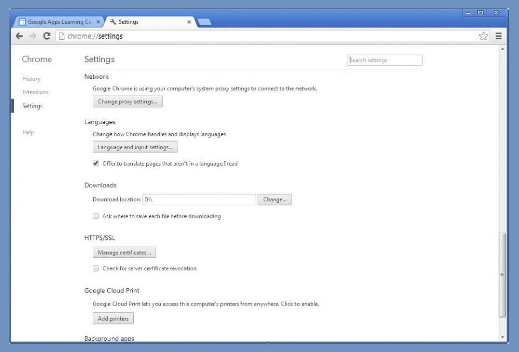Click the Google Cloud Print heading
519x352 pixels.
tap(112, 291)
